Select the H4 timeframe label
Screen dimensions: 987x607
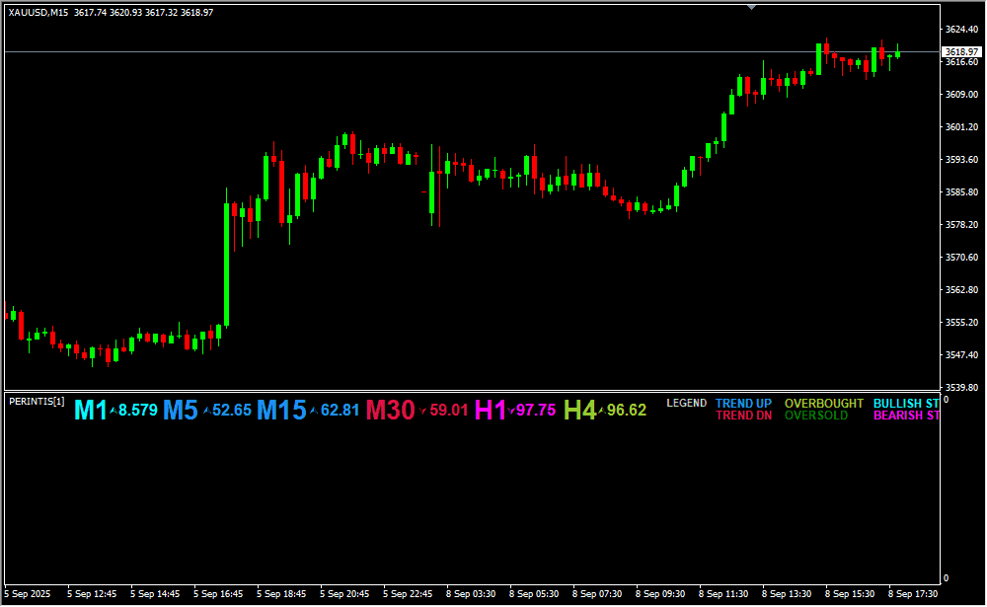tap(579, 411)
